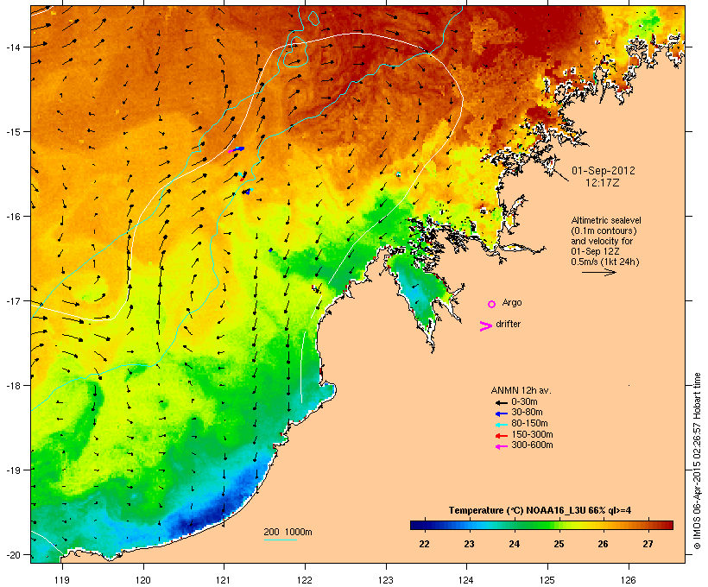Click the '0.5m/s (1kt 24h)' label
This screenshot has height=587, width=708.
coord(605,262)
